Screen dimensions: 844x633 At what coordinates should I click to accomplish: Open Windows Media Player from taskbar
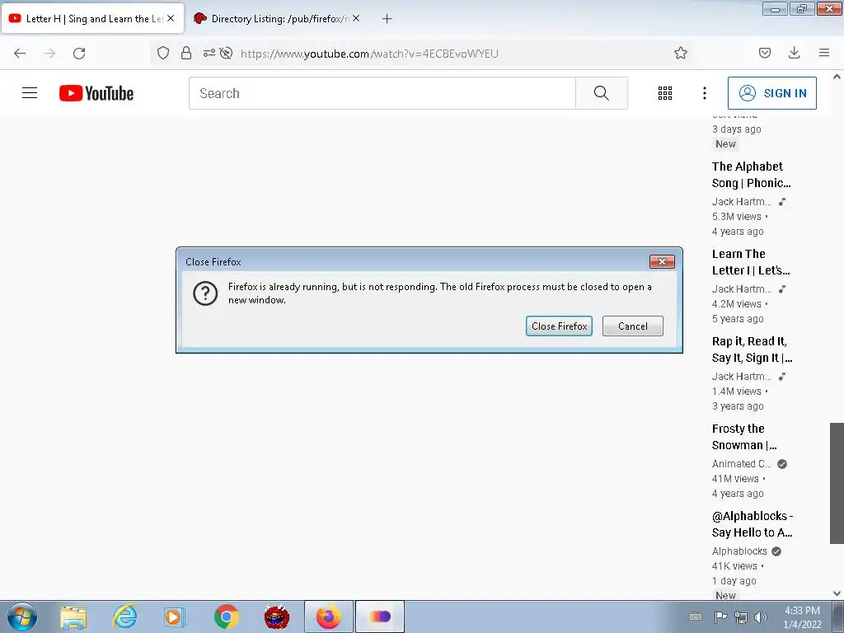click(x=175, y=617)
